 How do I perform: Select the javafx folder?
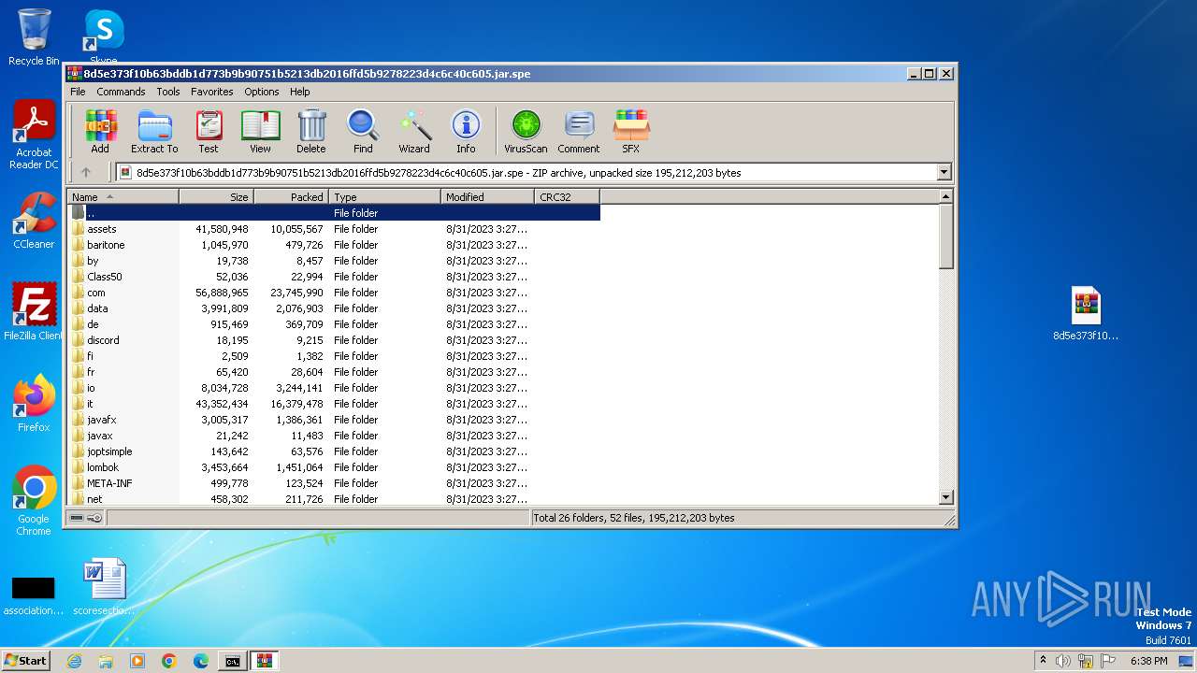tap(102, 420)
